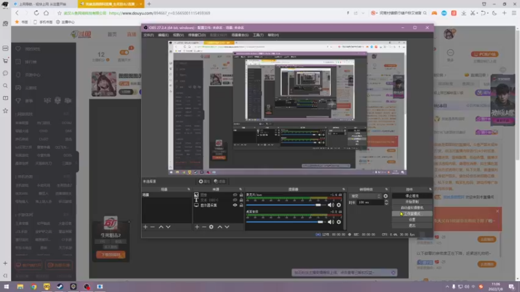Image resolution: width=520 pixels, height=292 pixels.
Task: Open Settings from OBS Controls
Action: pyautogui.click(x=412, y=219)
